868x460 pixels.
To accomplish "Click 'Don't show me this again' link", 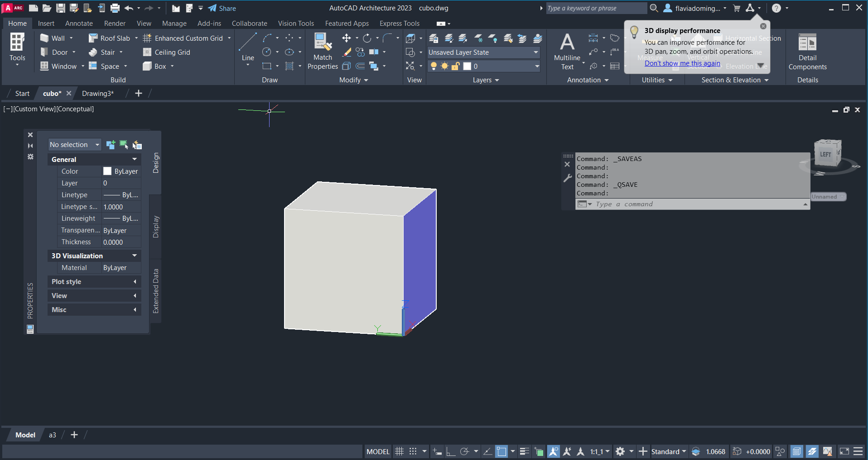I will click(682, 63).
